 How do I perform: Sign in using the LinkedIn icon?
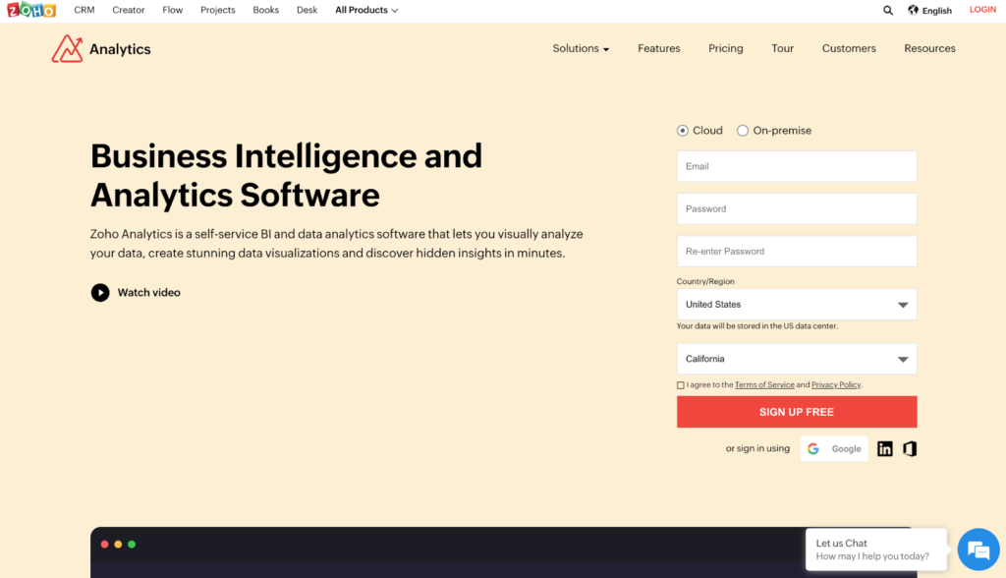pyautogui.click(x=885, y=449)
